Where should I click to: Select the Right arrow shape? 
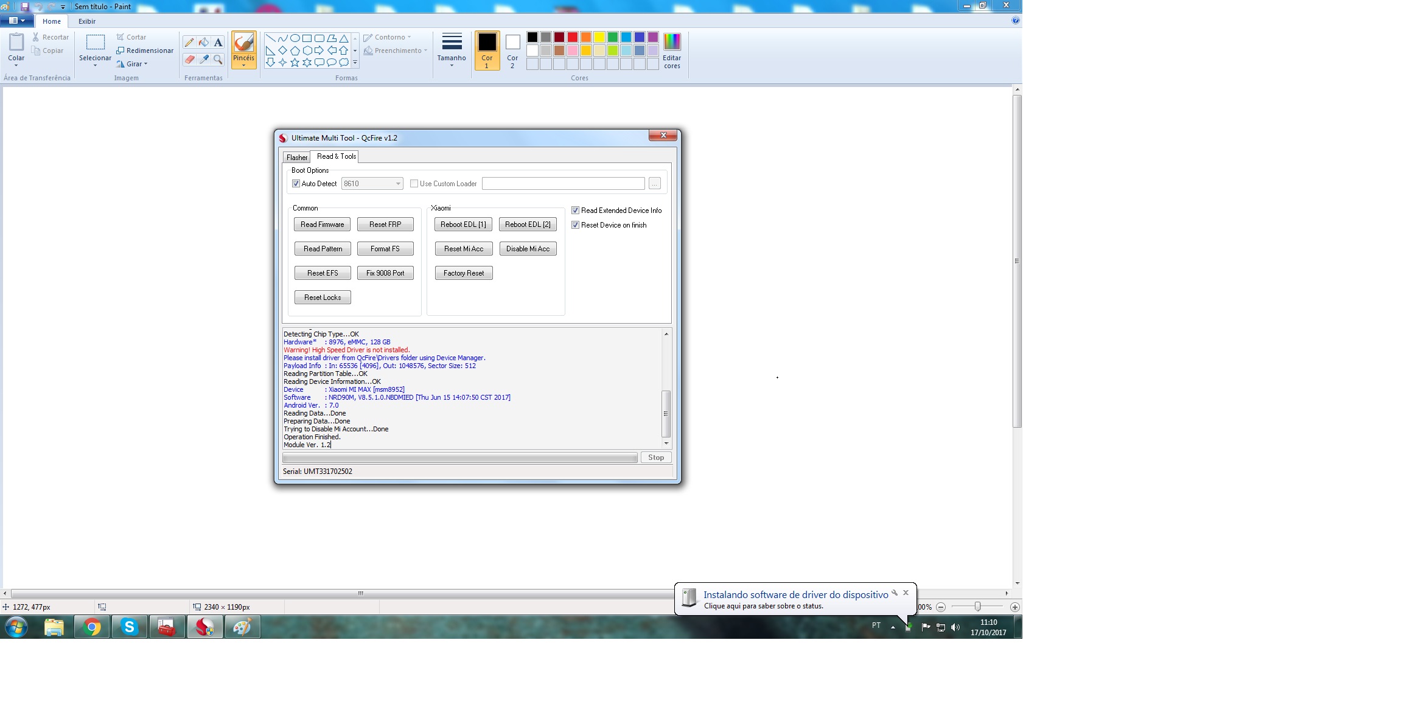click(x=319, y=50)
